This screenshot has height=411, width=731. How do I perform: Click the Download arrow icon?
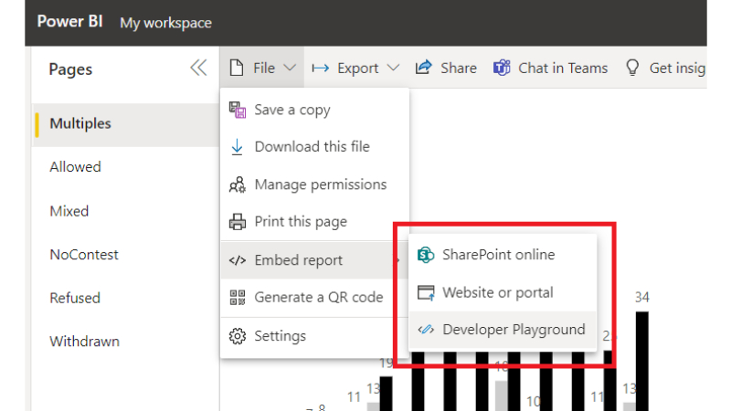click(x=237, y=147)
